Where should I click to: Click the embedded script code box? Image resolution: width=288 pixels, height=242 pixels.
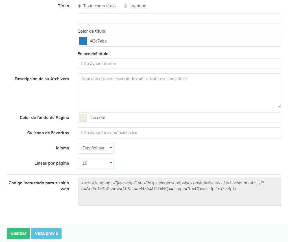click(179, 192)
